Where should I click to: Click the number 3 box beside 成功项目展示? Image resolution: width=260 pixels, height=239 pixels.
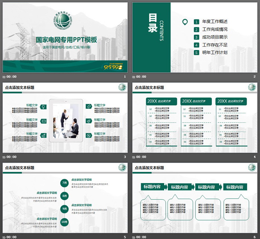196,37
